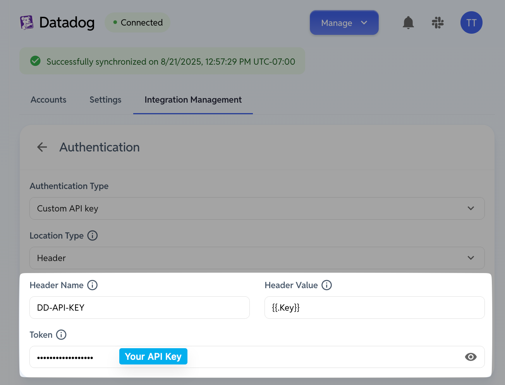Show info for Header Value

point(327,285)
